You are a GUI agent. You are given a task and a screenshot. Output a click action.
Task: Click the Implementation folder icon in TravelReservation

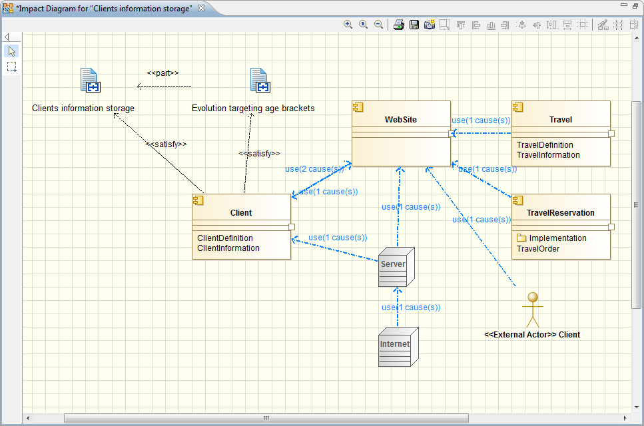(x=521, y=238)
